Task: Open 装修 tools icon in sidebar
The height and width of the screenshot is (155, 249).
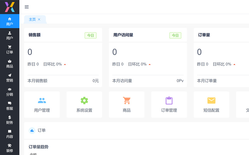Action: pyautogui.click(x=10, y=148)
